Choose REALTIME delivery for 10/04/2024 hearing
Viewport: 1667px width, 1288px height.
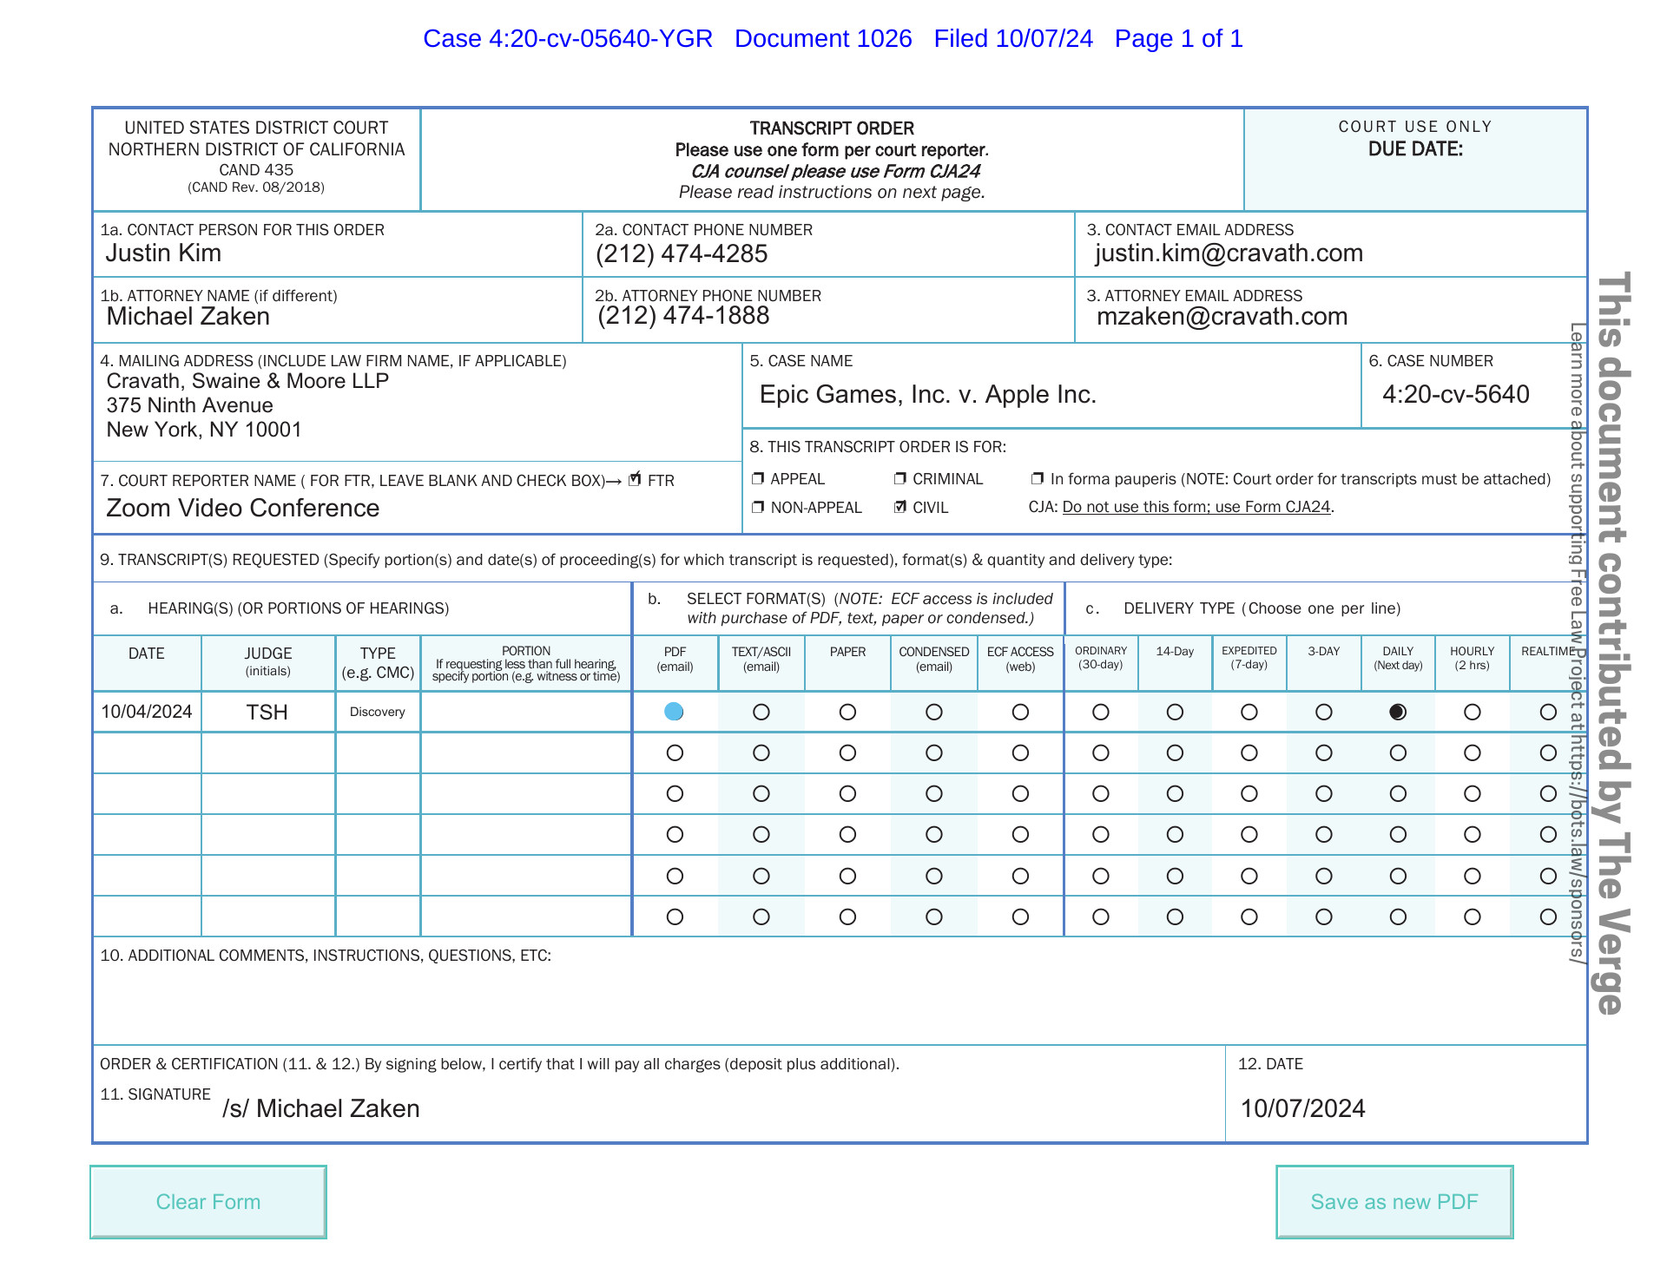click(1548, 712)
